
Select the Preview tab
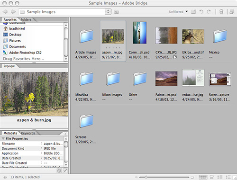coord(9,66)
